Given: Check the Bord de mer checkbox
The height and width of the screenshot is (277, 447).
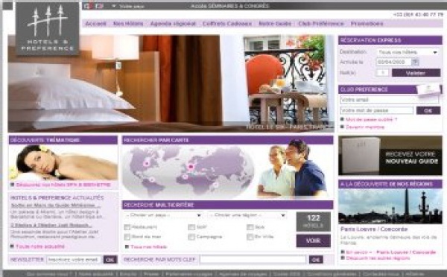Looking at the screenshot, I should tap(127, 237).
